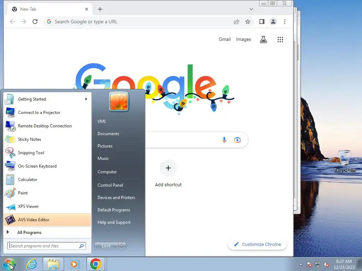Expand All Programs
Image resolution: width=362 pixels, height=271 pixels.
coord(47,233)
